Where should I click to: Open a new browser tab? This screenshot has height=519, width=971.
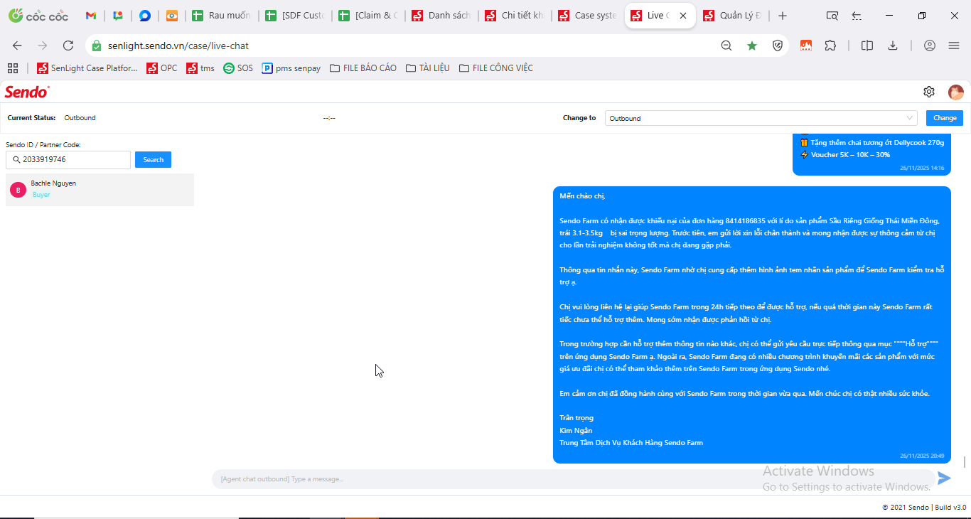783,16
